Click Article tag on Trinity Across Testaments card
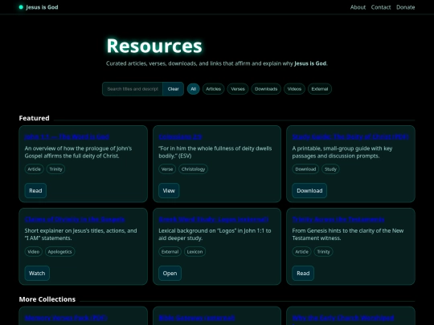This screenshot has height=325, width=434. point(301,252)
